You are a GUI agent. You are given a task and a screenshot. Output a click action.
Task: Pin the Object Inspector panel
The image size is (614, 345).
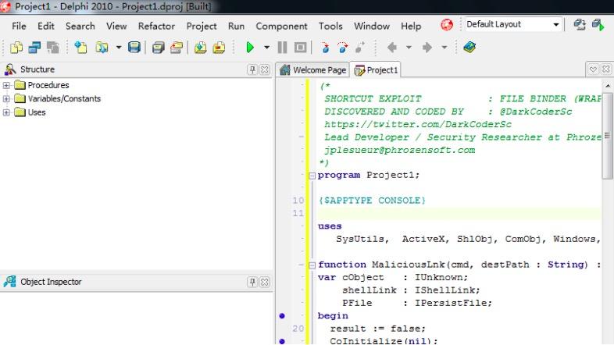pyautogui.click(x=252, y=282)
